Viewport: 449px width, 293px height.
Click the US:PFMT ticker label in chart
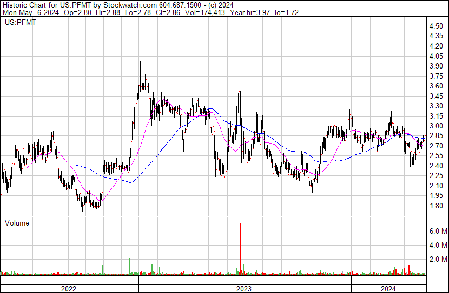[18, 23]
